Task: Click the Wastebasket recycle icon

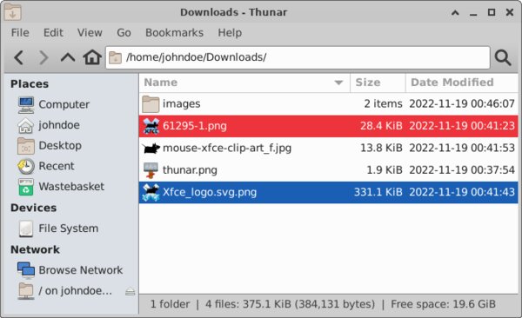Action: click(x=25, y=187)
